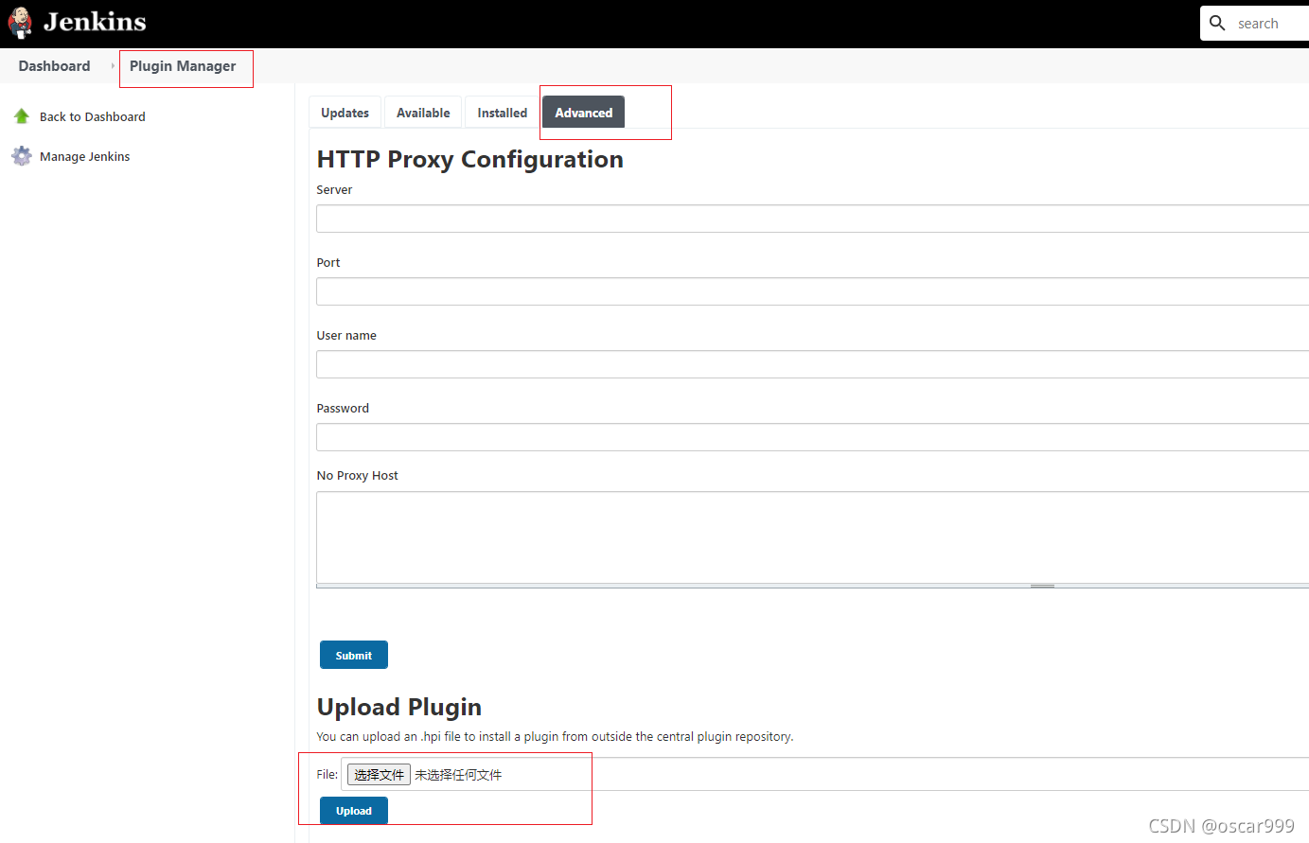Screen dimensions: 1309x843
Task: Click the Jenkins title text in header
Action: (95, 22)
